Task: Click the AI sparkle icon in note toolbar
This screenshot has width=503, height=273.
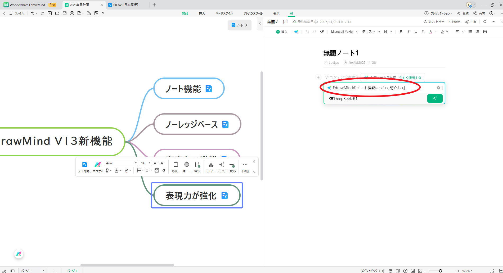Action: click(x=296, y=31)
